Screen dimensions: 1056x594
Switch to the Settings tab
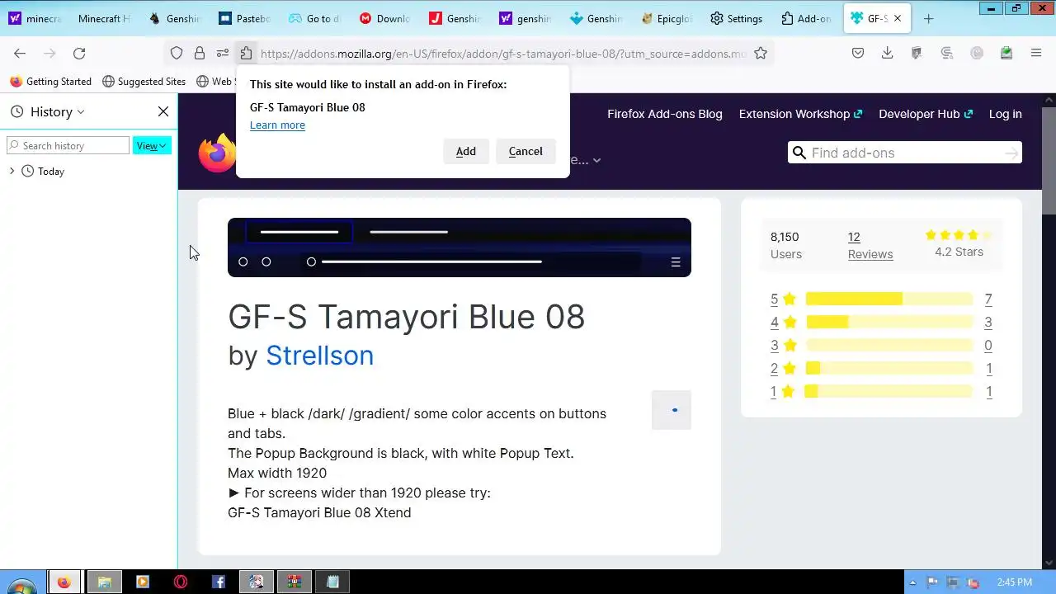point(737,18)
